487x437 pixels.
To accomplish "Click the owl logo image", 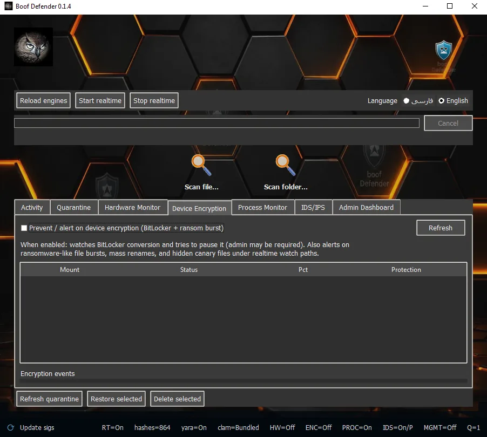I will click(x=33, y=46).
